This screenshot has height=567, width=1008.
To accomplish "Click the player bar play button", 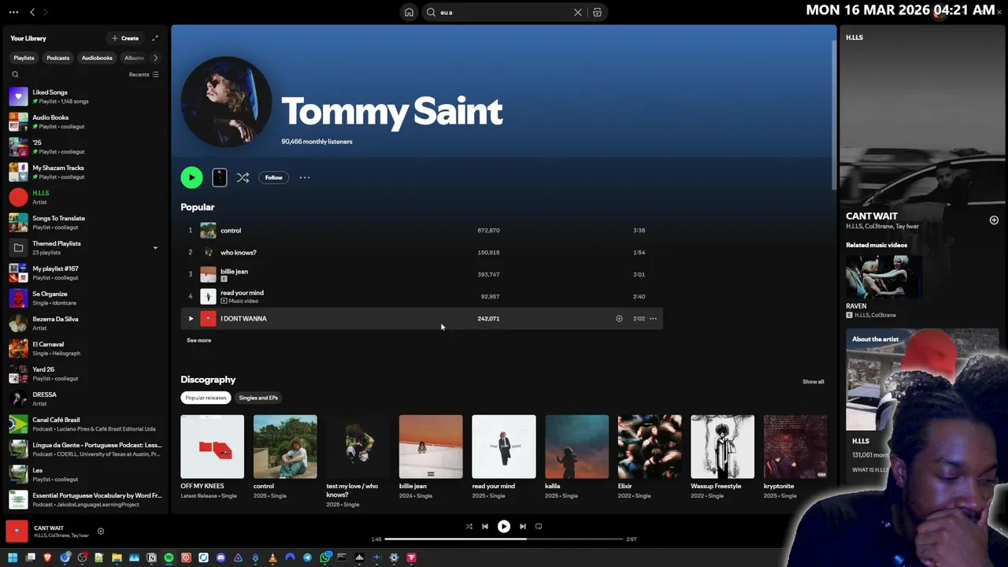I will pyautogui.click(x=504, y=526).
